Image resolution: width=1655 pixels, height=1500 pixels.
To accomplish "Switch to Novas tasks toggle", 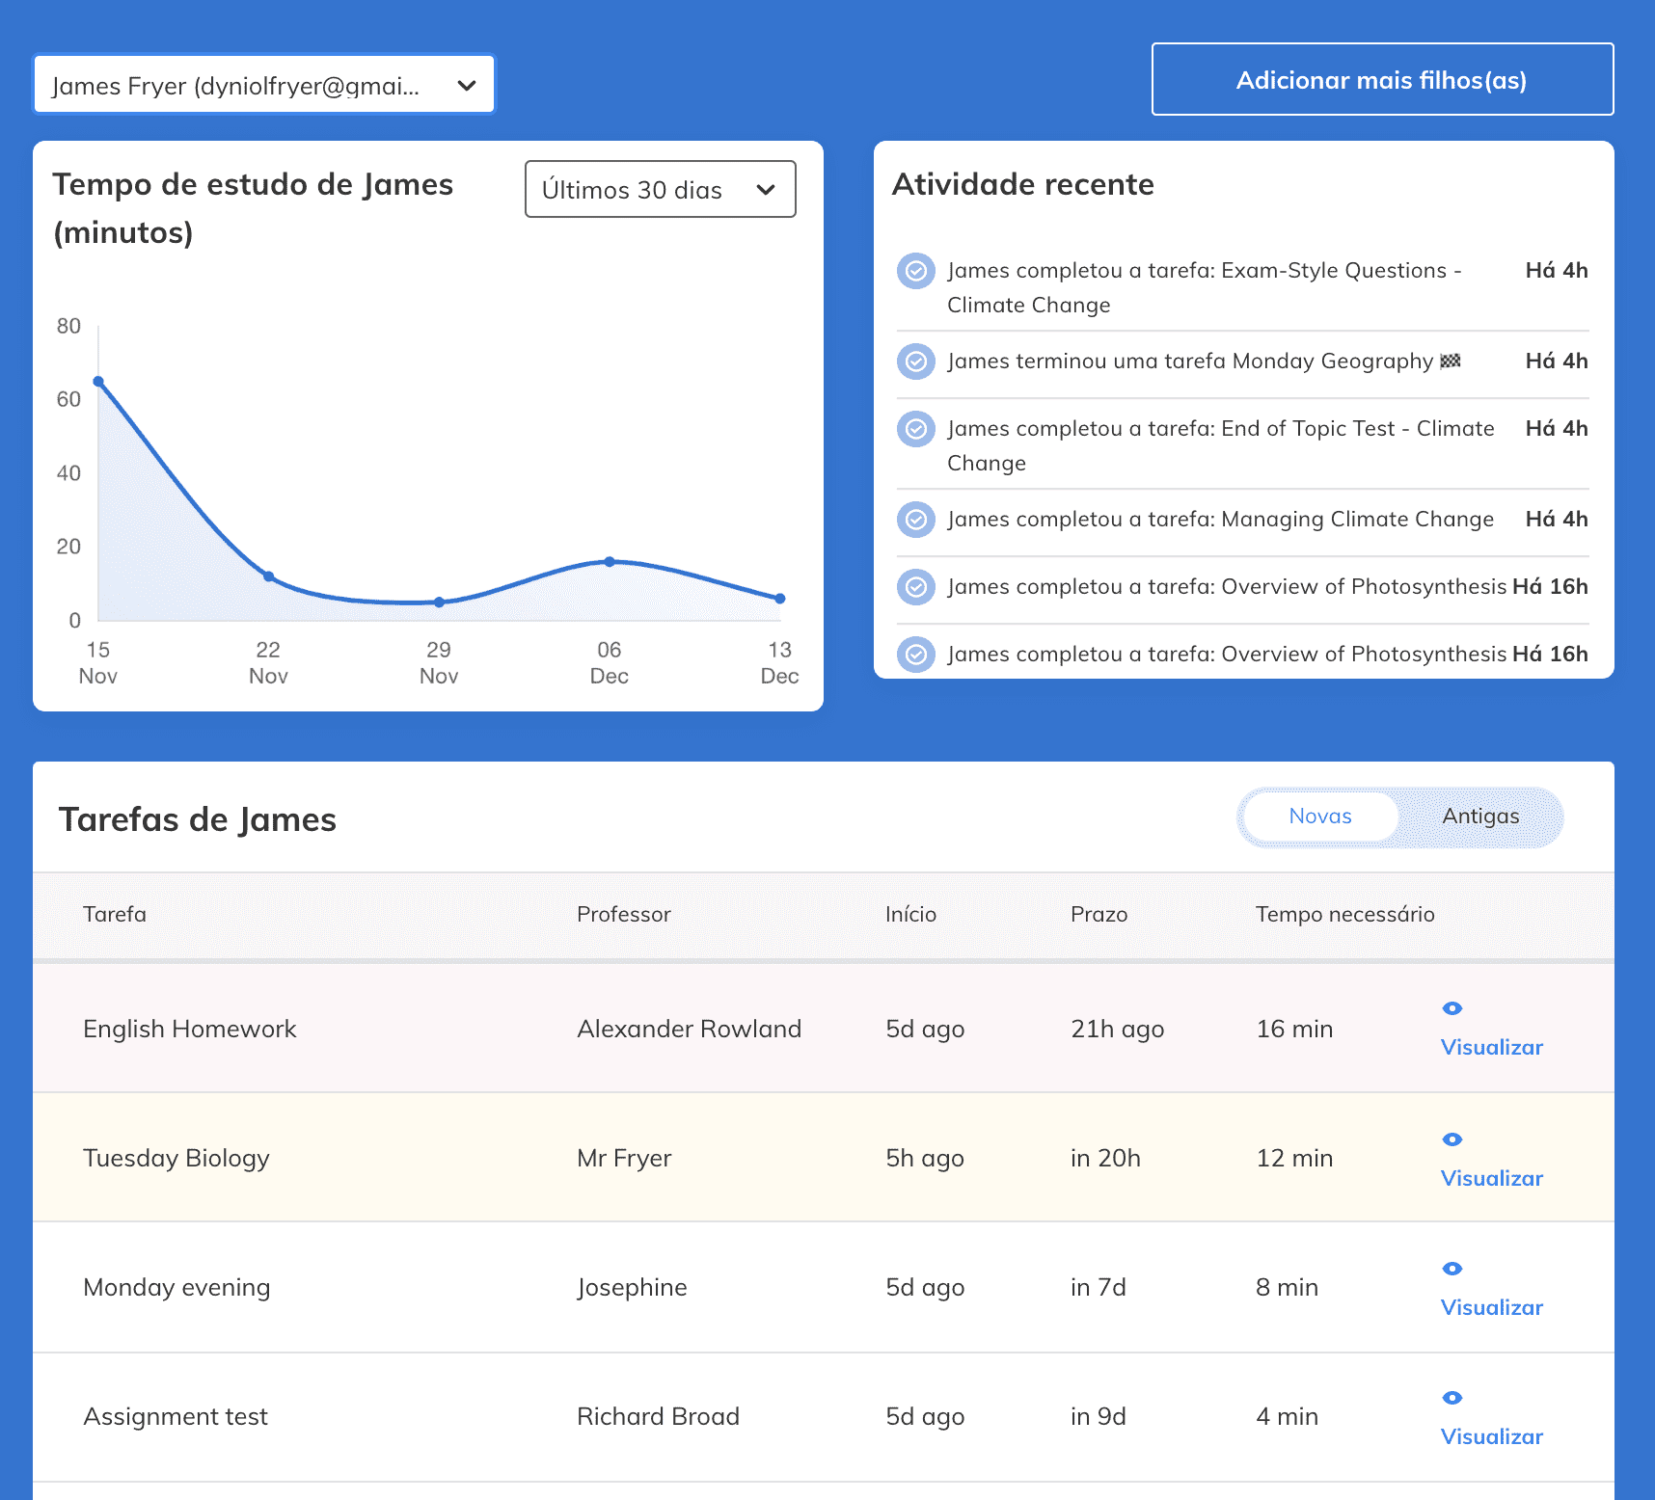I will (x=1319, y=817).
